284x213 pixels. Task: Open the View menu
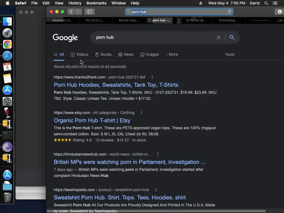click(x=59, y=3)
